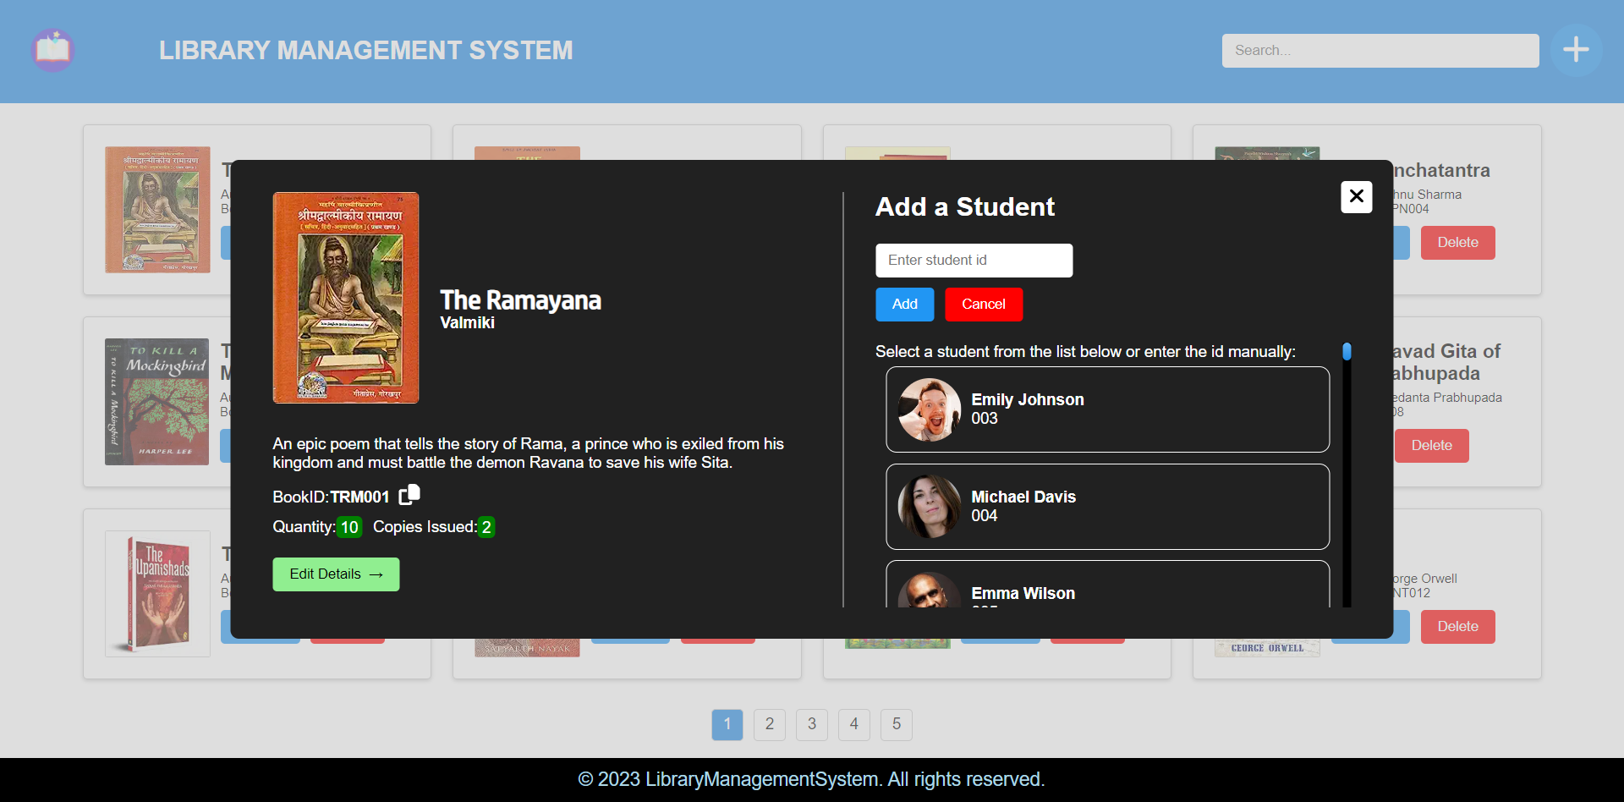Click the student list scrollbar thumb
Screen dimensions: 1624x802
[1347, 351]
